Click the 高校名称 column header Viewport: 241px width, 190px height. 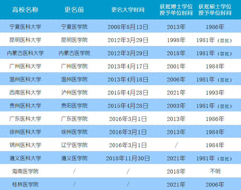click(x=25, y=10)
